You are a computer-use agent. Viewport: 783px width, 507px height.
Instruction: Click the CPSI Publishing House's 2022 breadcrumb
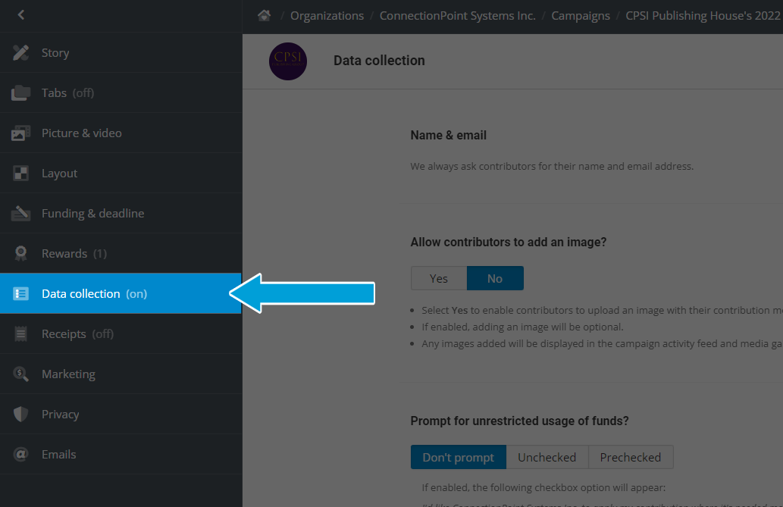pyautogui.click(x=703, y=15)
